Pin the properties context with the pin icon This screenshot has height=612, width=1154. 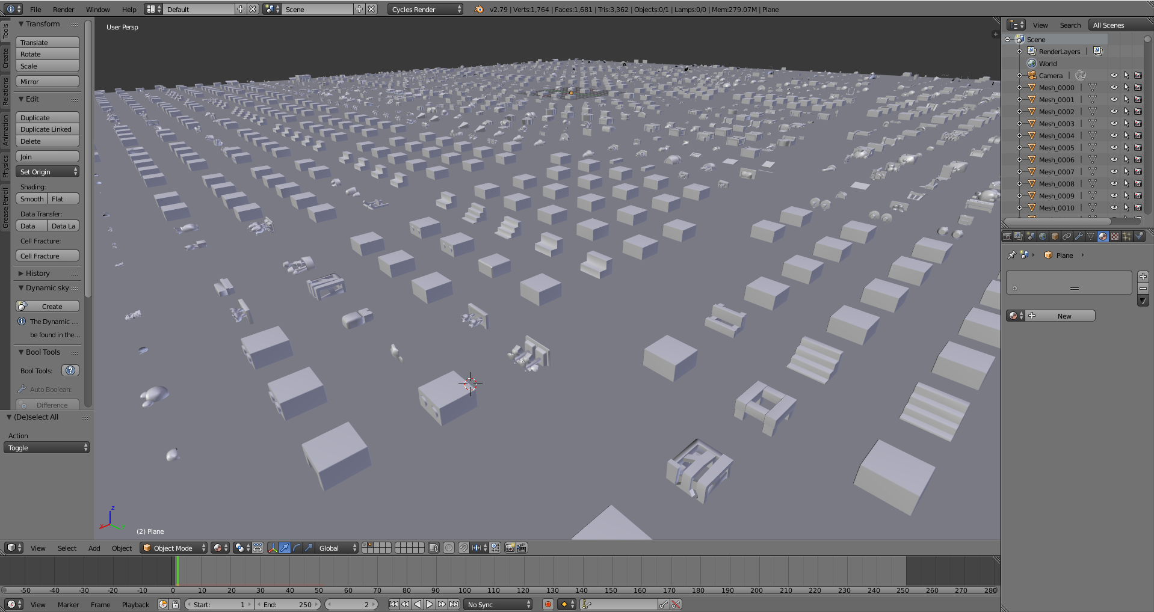[1012, 255]
